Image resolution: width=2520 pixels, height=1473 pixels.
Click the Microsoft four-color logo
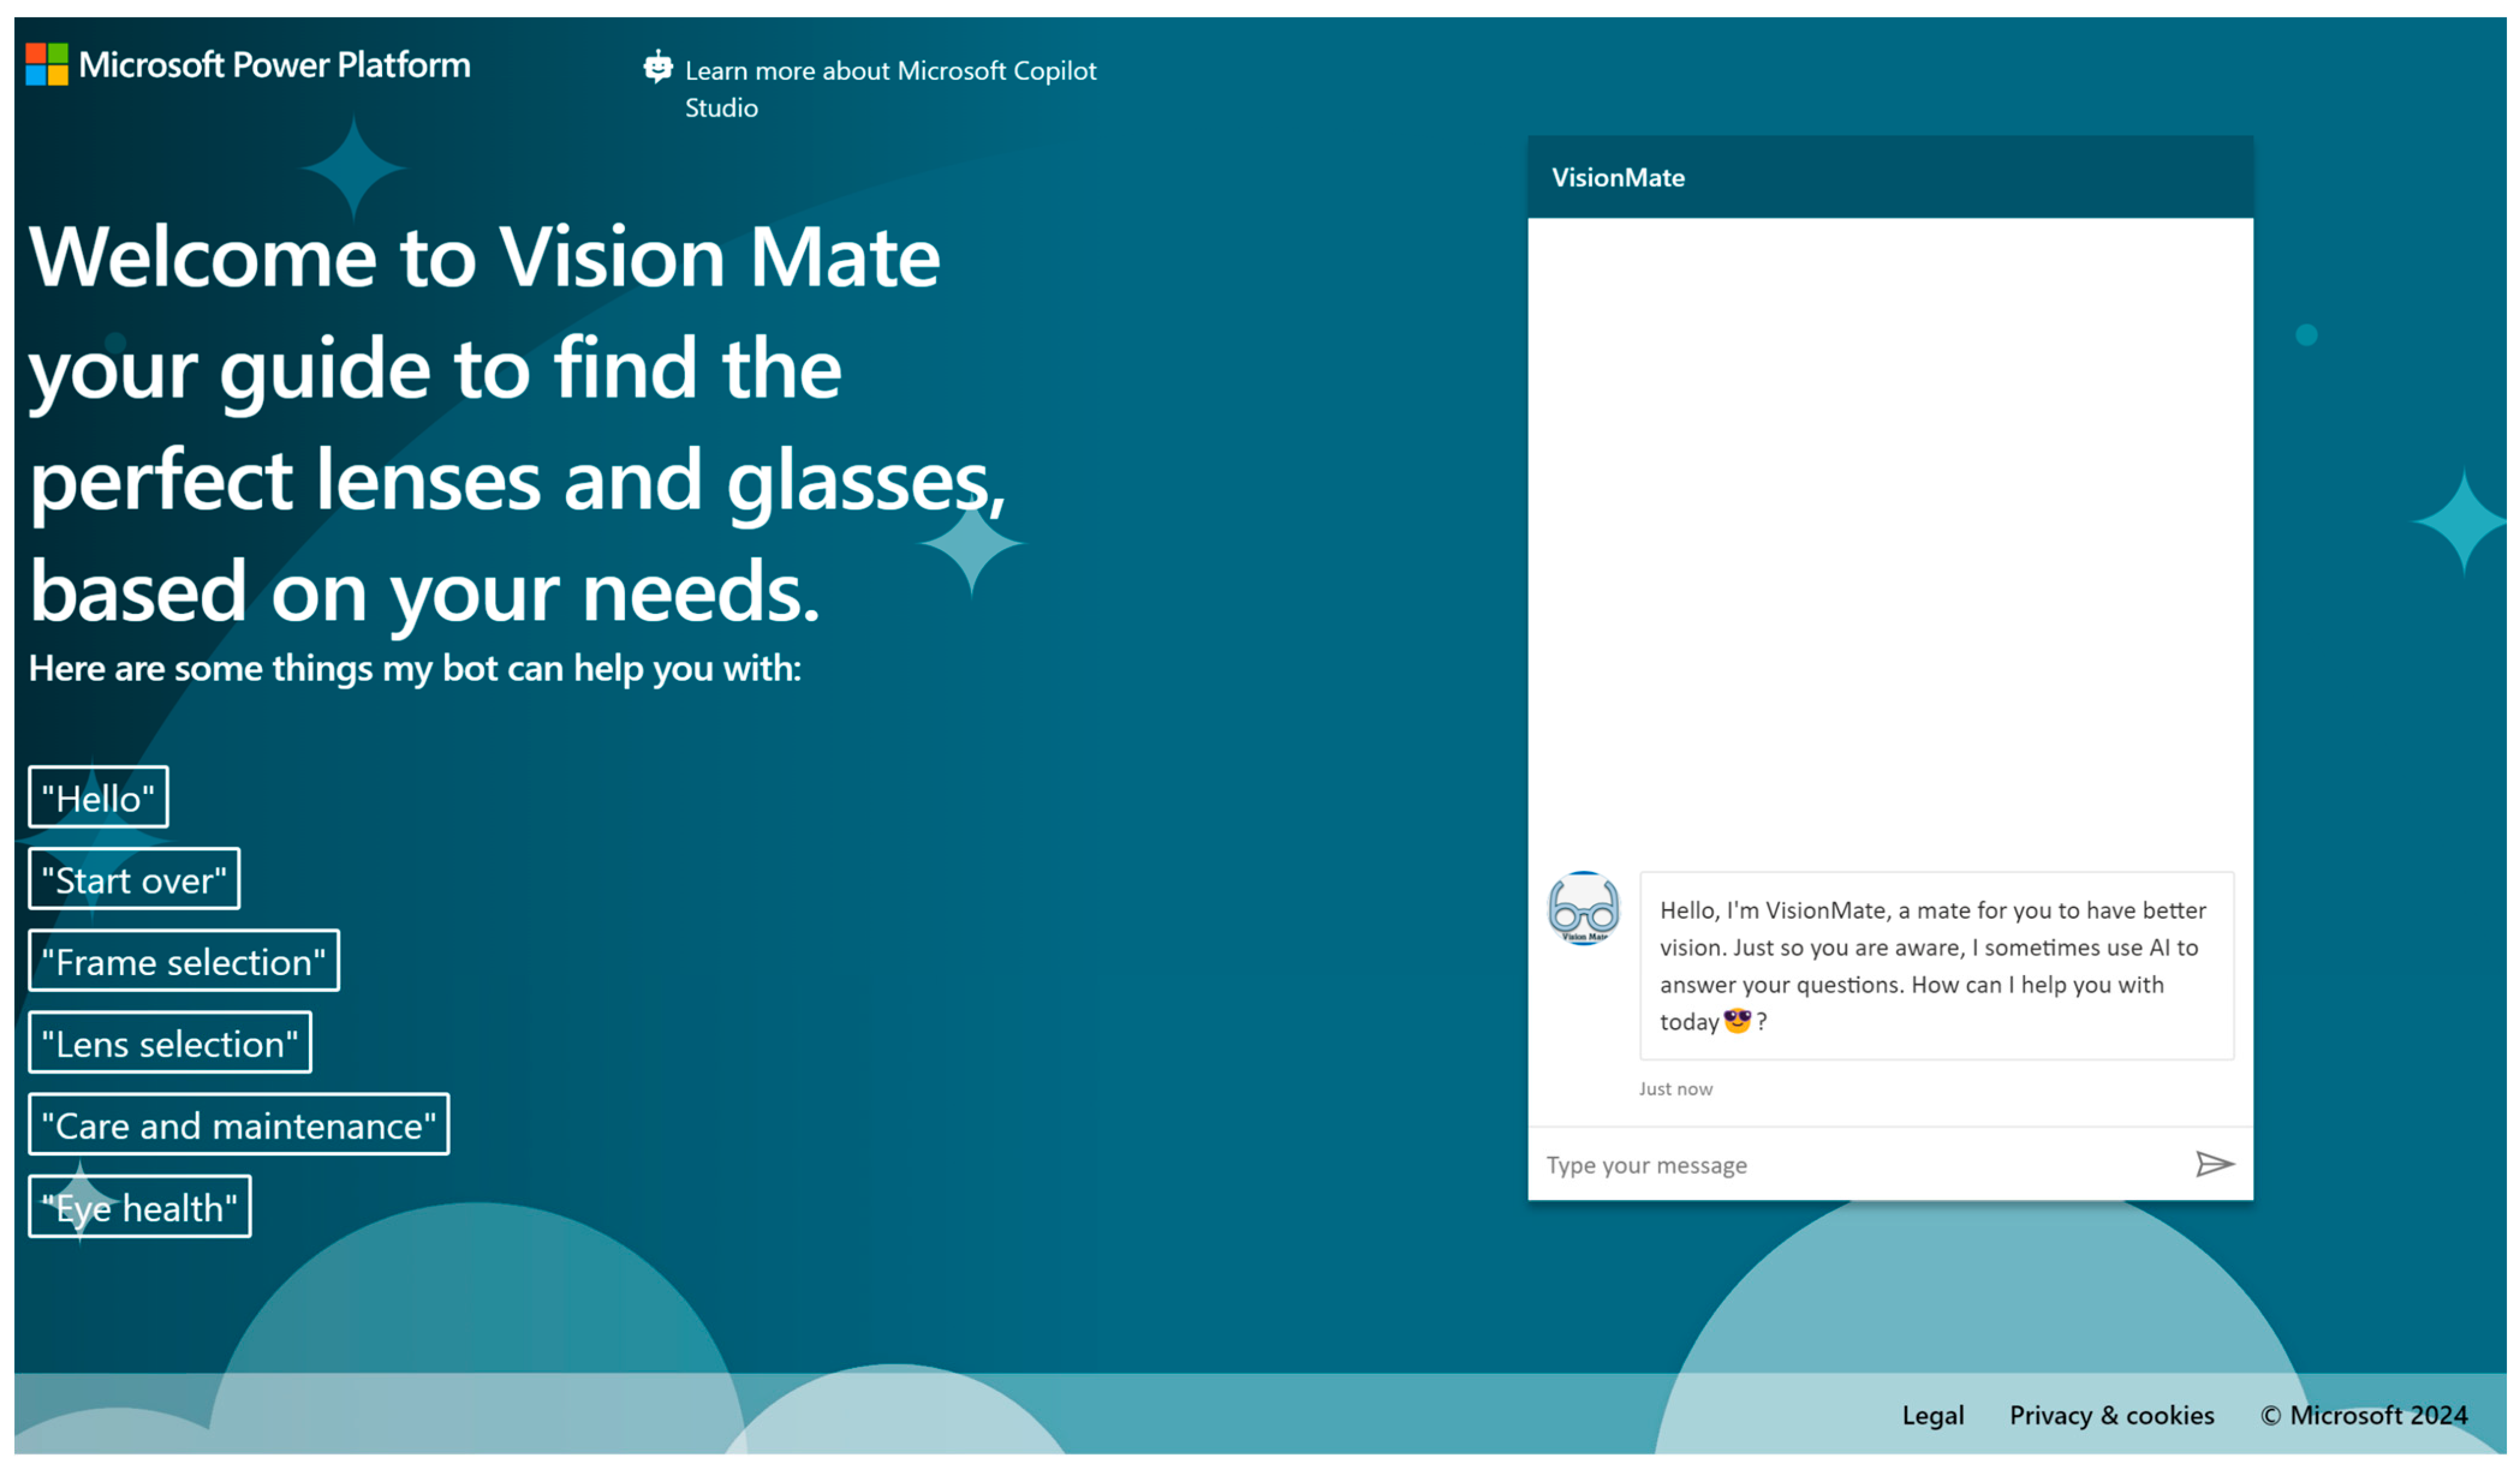(x=46, y=64)
